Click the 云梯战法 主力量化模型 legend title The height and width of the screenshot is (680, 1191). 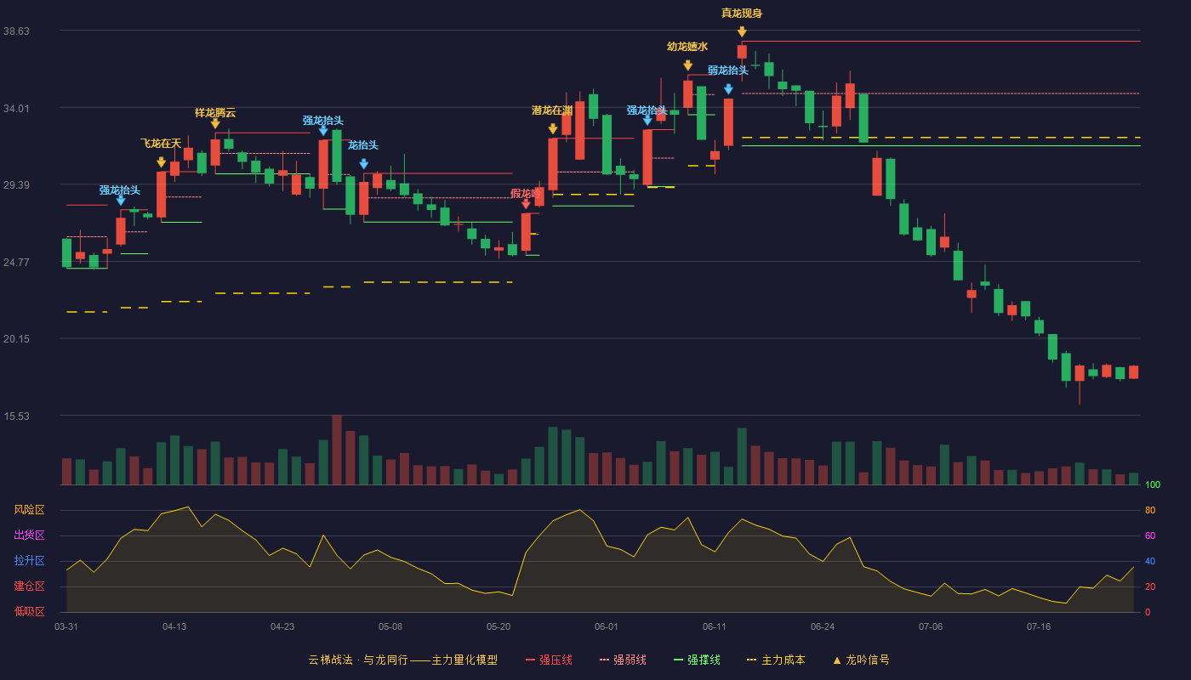click(x=402, y=660)
